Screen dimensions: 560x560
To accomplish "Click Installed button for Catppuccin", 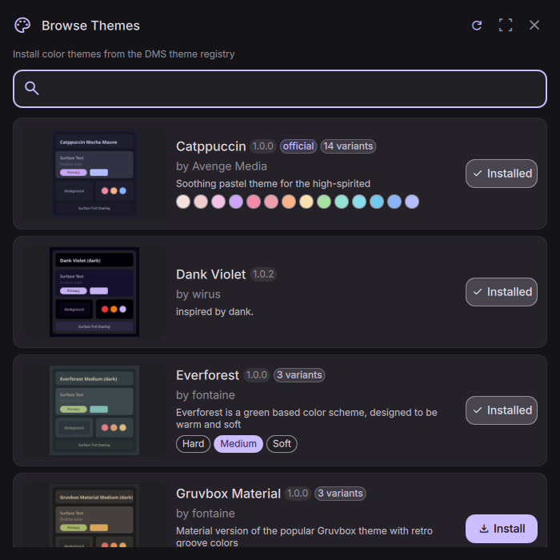I will pos(502,174).
